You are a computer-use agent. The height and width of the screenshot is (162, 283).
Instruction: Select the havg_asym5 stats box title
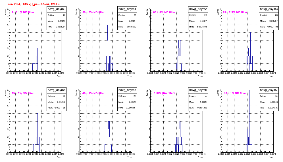tap(127, 90)
